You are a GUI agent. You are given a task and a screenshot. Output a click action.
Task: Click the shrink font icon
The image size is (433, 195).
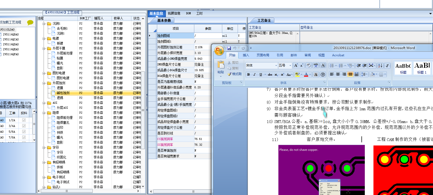coord(302,65)
